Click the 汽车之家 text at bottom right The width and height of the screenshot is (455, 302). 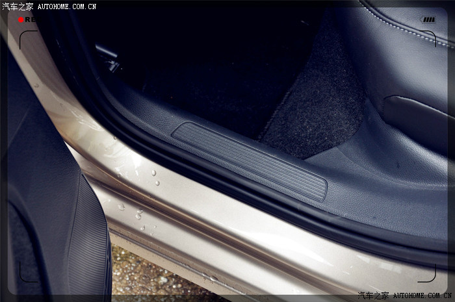click(x=374, y=296)
